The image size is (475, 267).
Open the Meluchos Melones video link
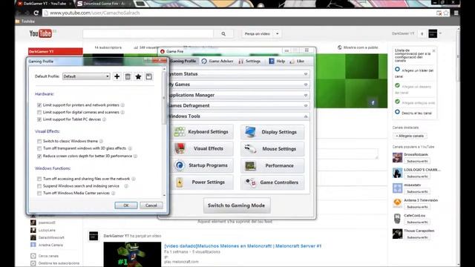pos(243,245)
